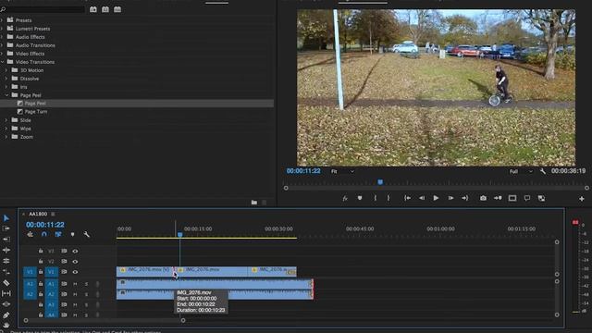Select the Track Select Forward tool
Image resolution: width=592 pixels, height=333 pixels.
tap(6, 228)
